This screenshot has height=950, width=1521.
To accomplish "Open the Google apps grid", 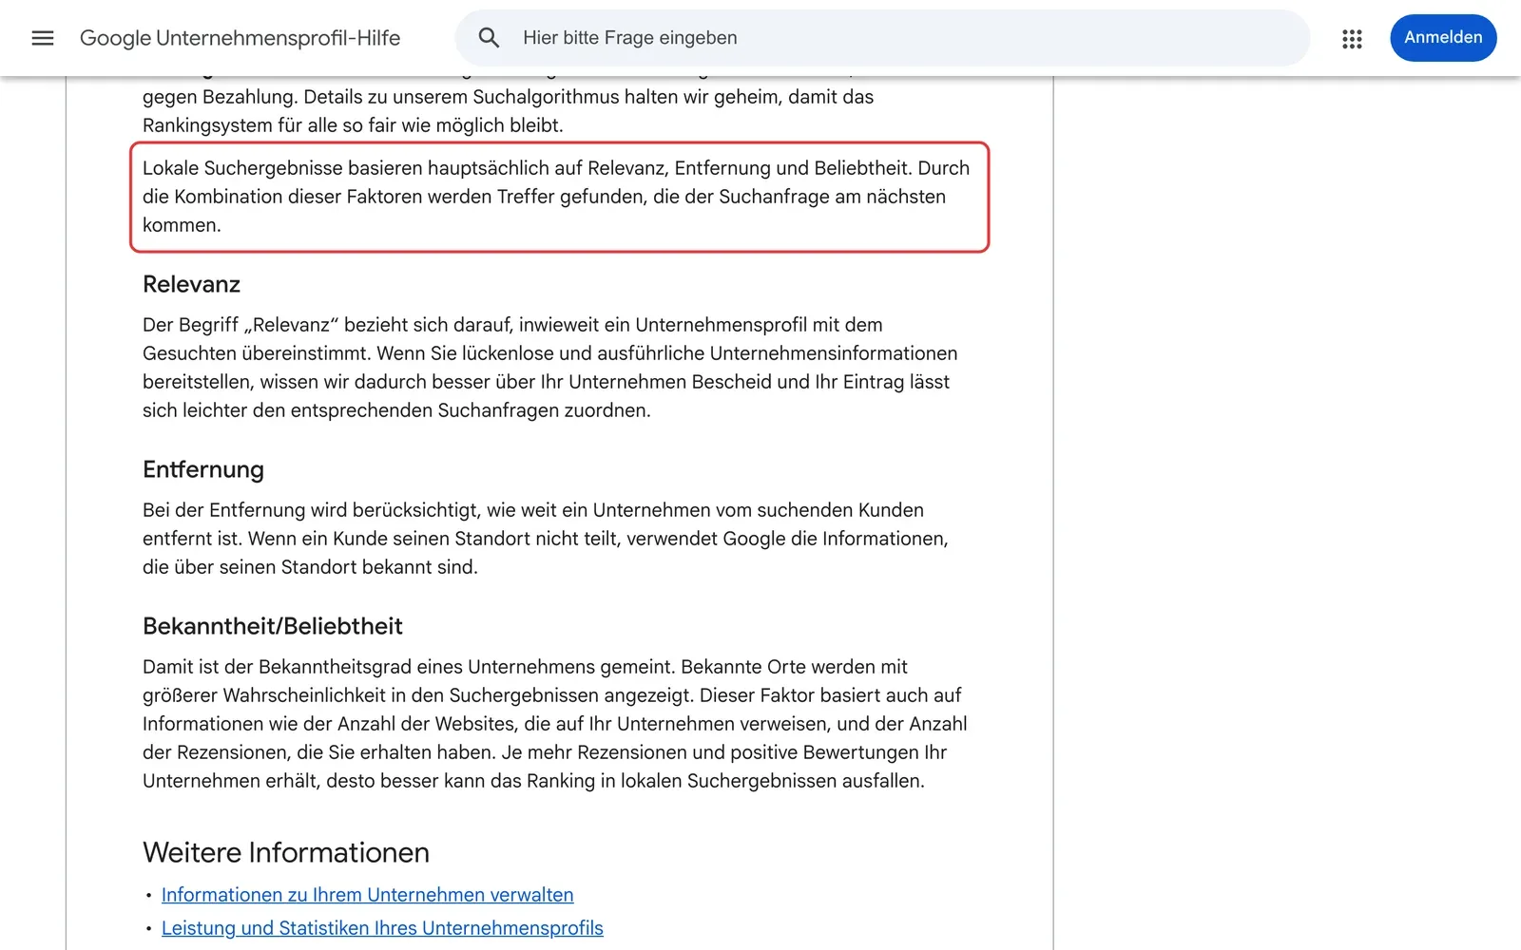I will tap(1352, 39).
